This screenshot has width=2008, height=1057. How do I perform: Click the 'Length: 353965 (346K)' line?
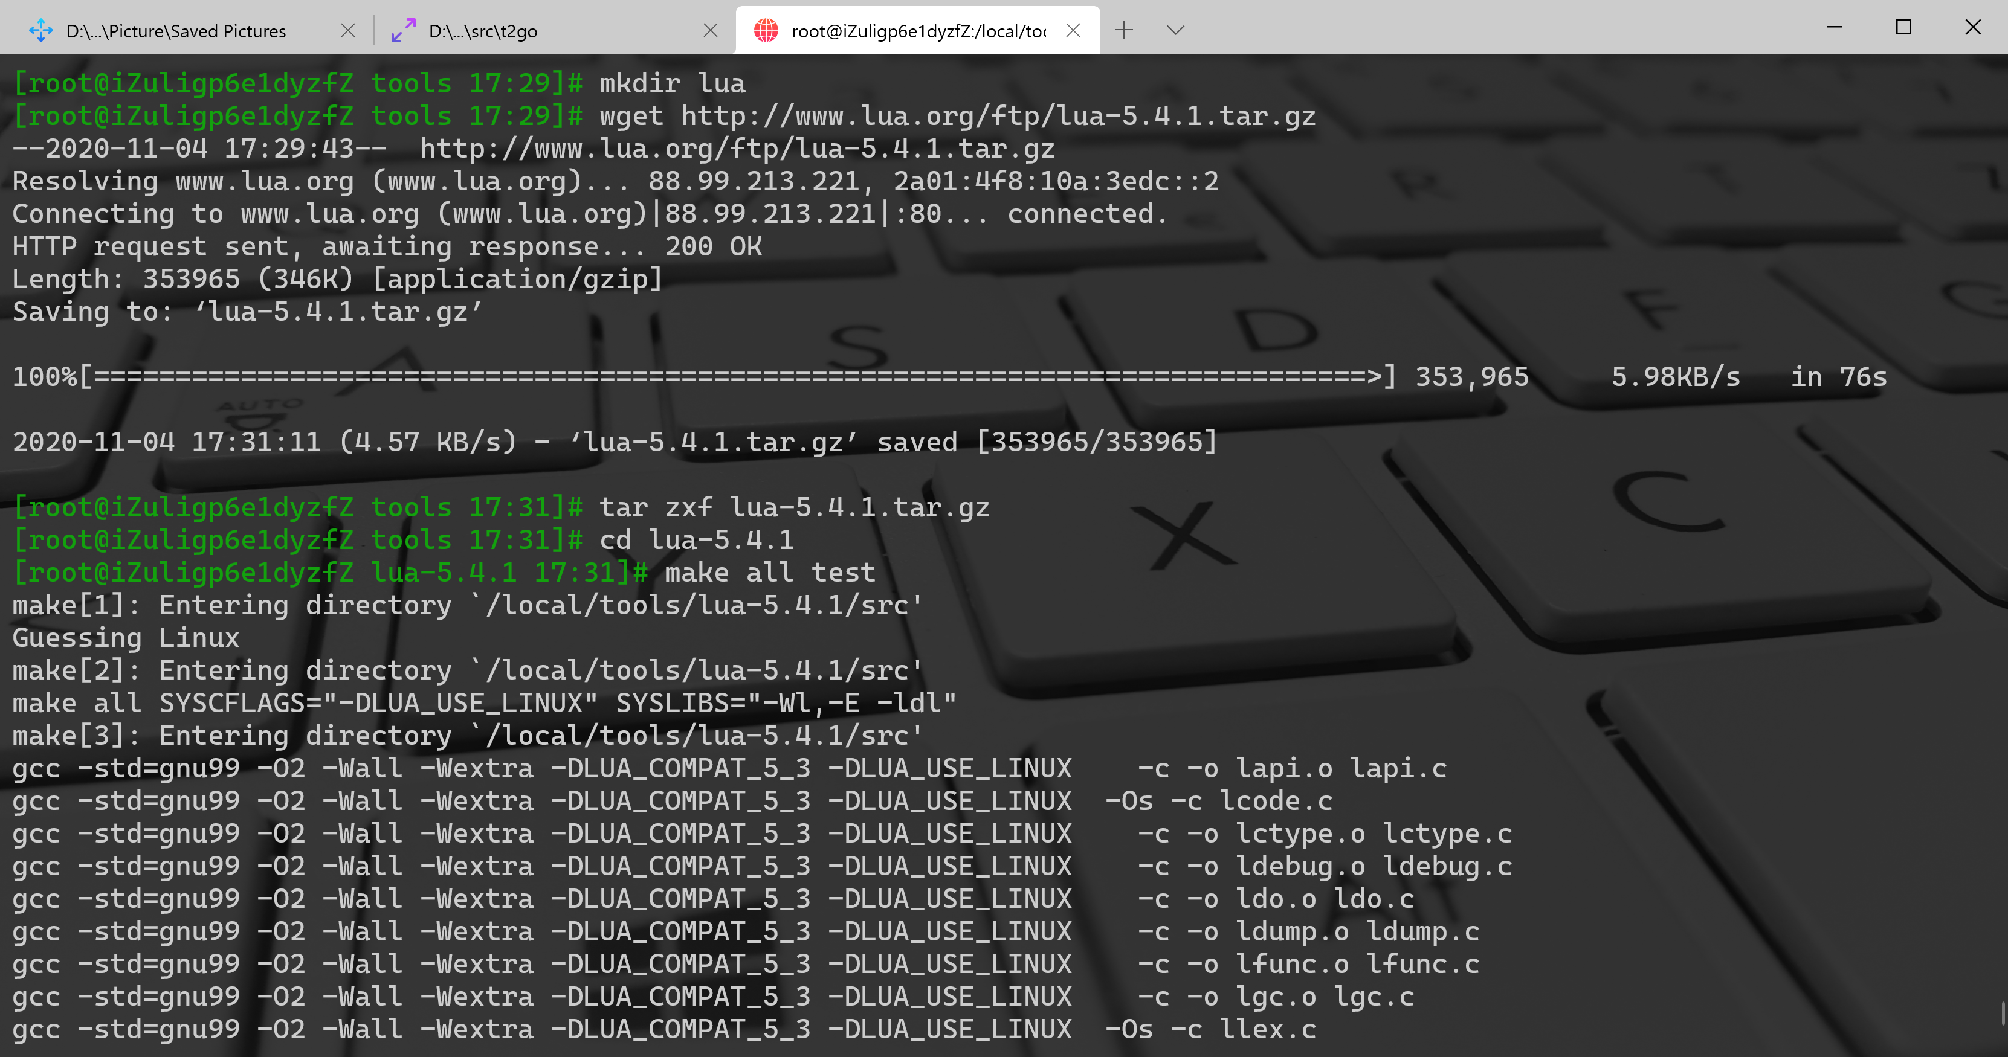pyautogui.click(x=337, y=279)
